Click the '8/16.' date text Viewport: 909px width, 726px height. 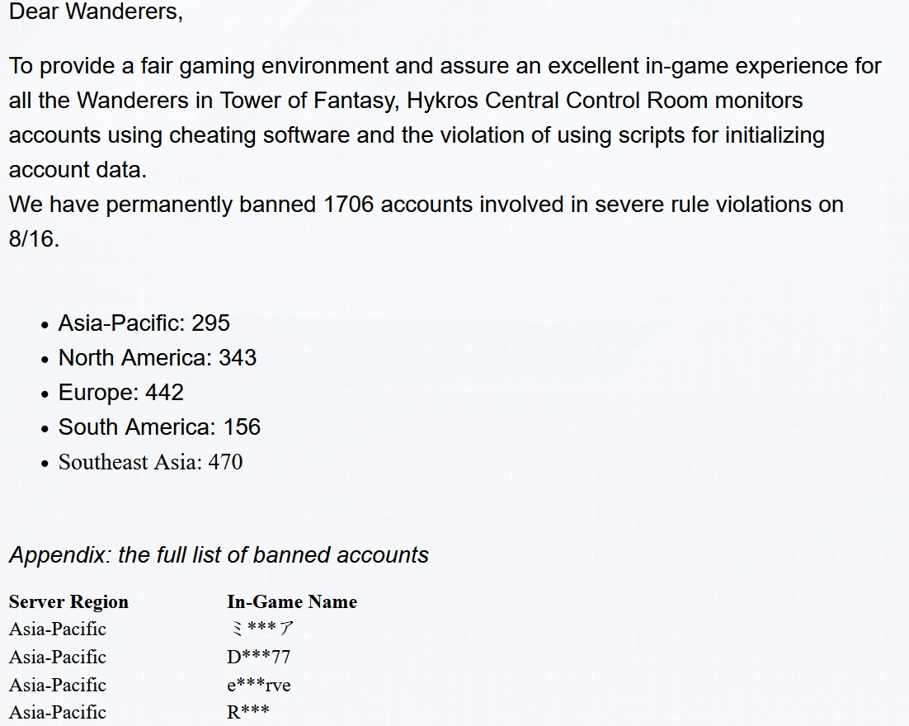tap(34, 239)
